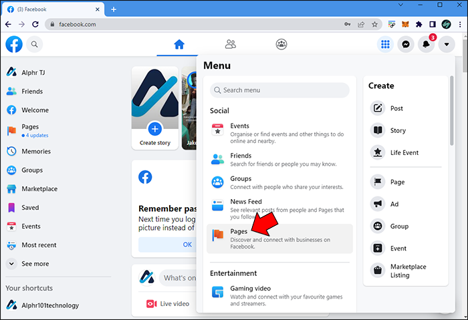Viewport: 468px width, 320px height.
Task: Open the Friends tab in top navigation
Action: [231, 45]
